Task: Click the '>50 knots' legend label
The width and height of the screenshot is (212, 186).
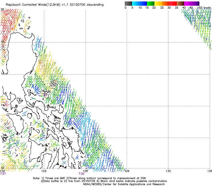Action: pos(204,8)
